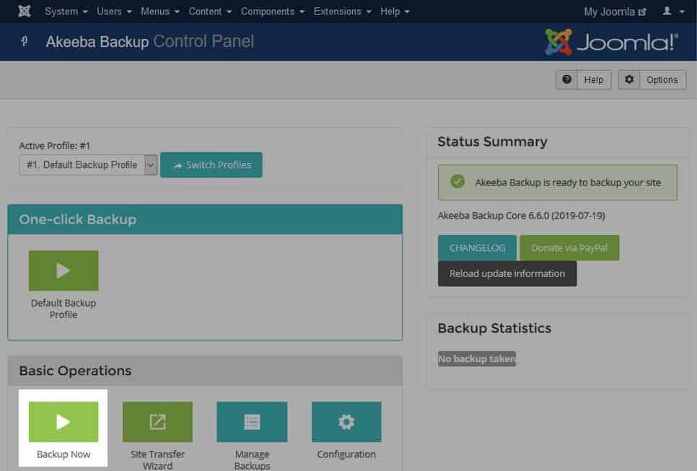
Task: Open the Menus menu
Action: click(x=160, y=12)
